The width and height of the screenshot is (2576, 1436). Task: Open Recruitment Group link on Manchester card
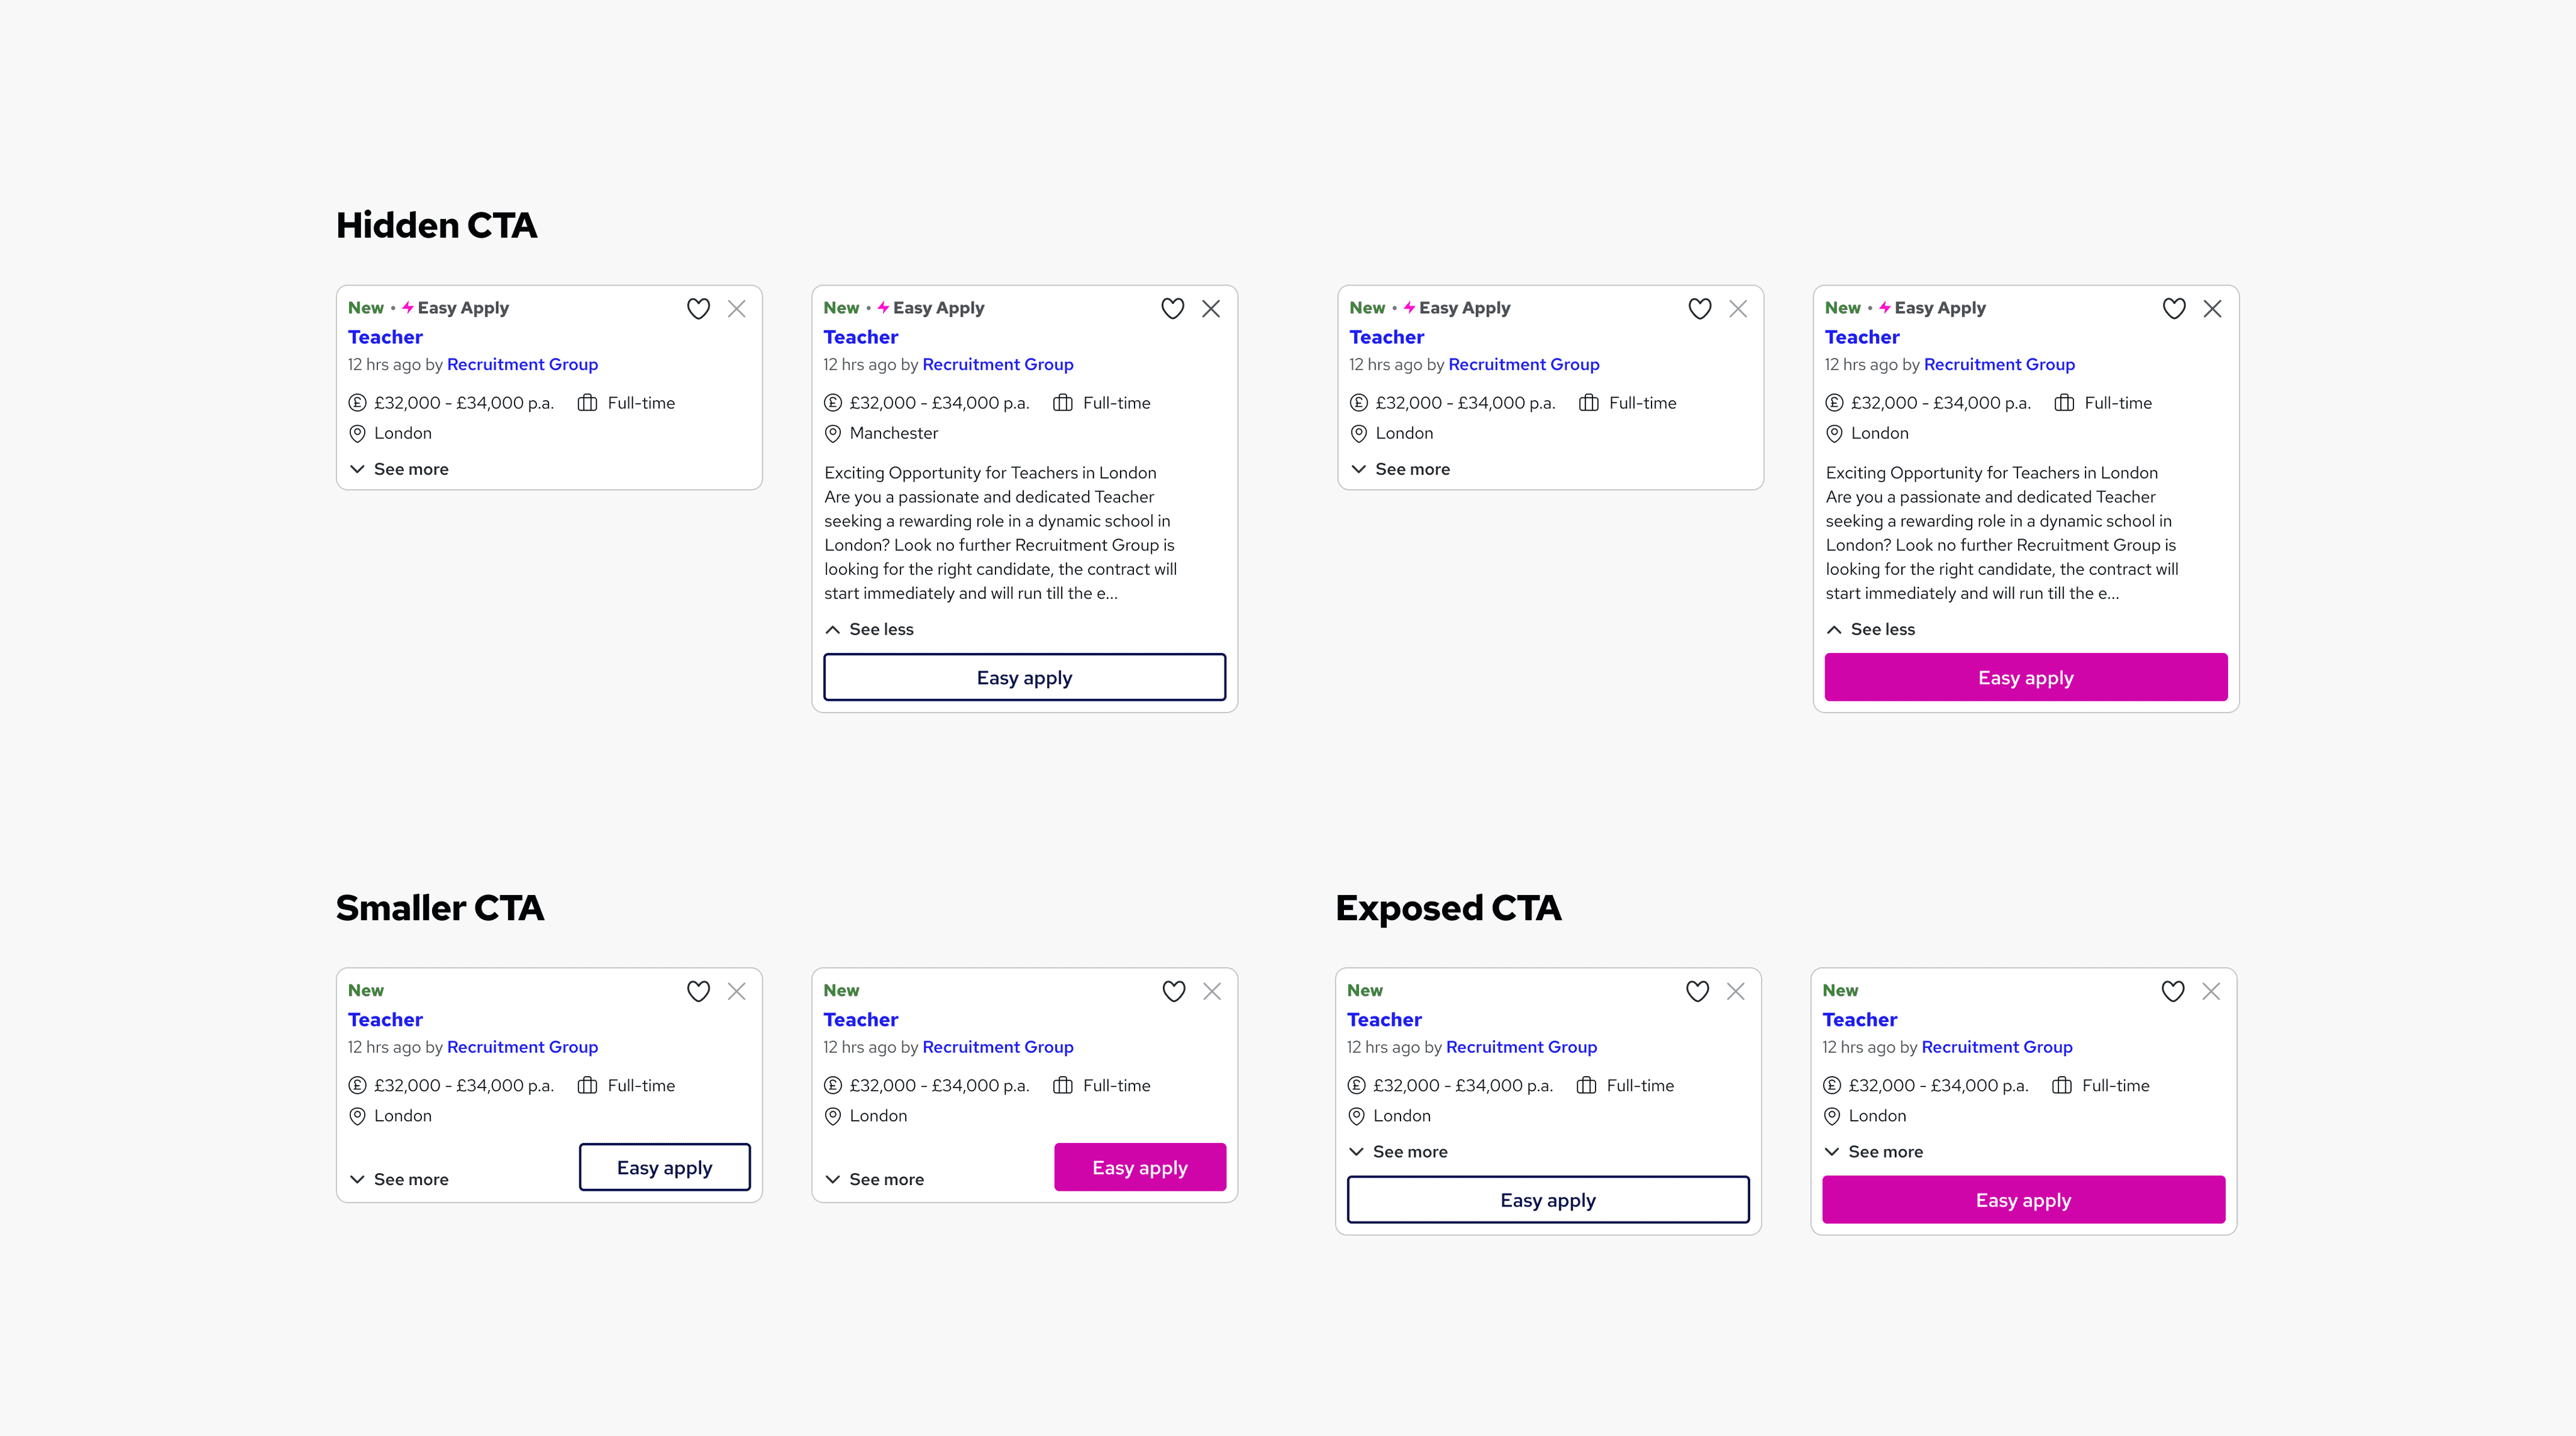[998, 364]
